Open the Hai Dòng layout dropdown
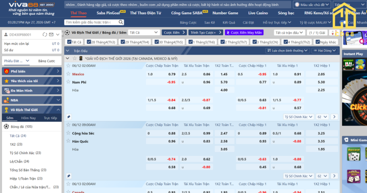This screenshot has height=193, width=367. click(x=325, y=51)
